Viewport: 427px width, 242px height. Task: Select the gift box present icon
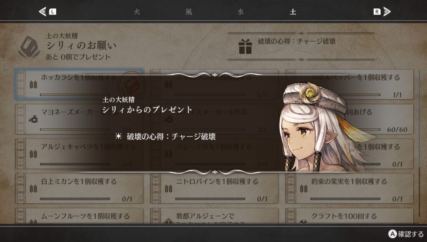245,46
